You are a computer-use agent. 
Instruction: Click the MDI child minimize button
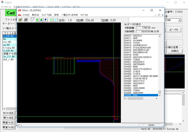(x=156, y=15)
